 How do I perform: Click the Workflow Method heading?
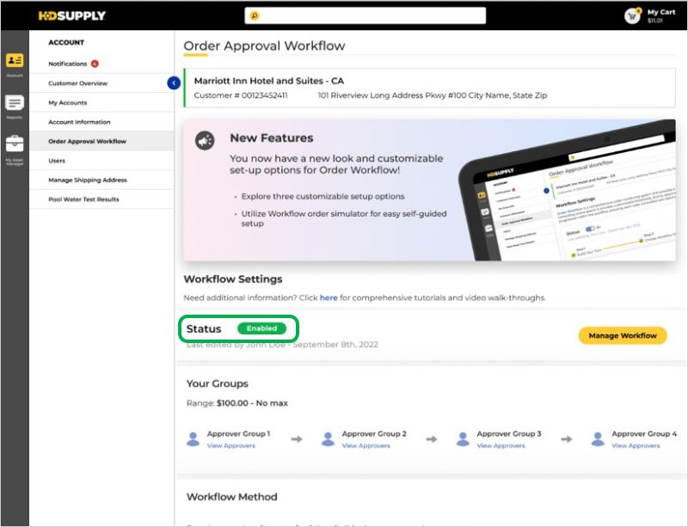tap(231, 497)
